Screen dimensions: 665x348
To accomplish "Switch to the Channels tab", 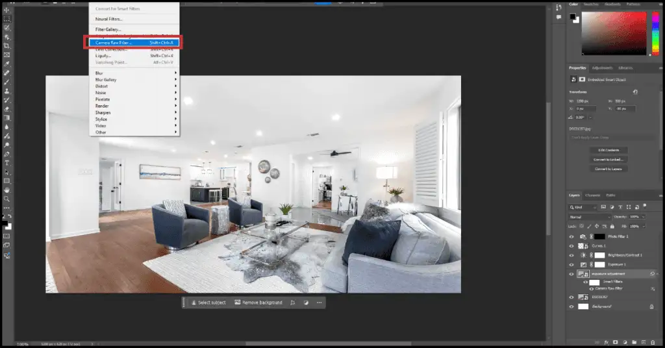I will [x=592, y=195].
